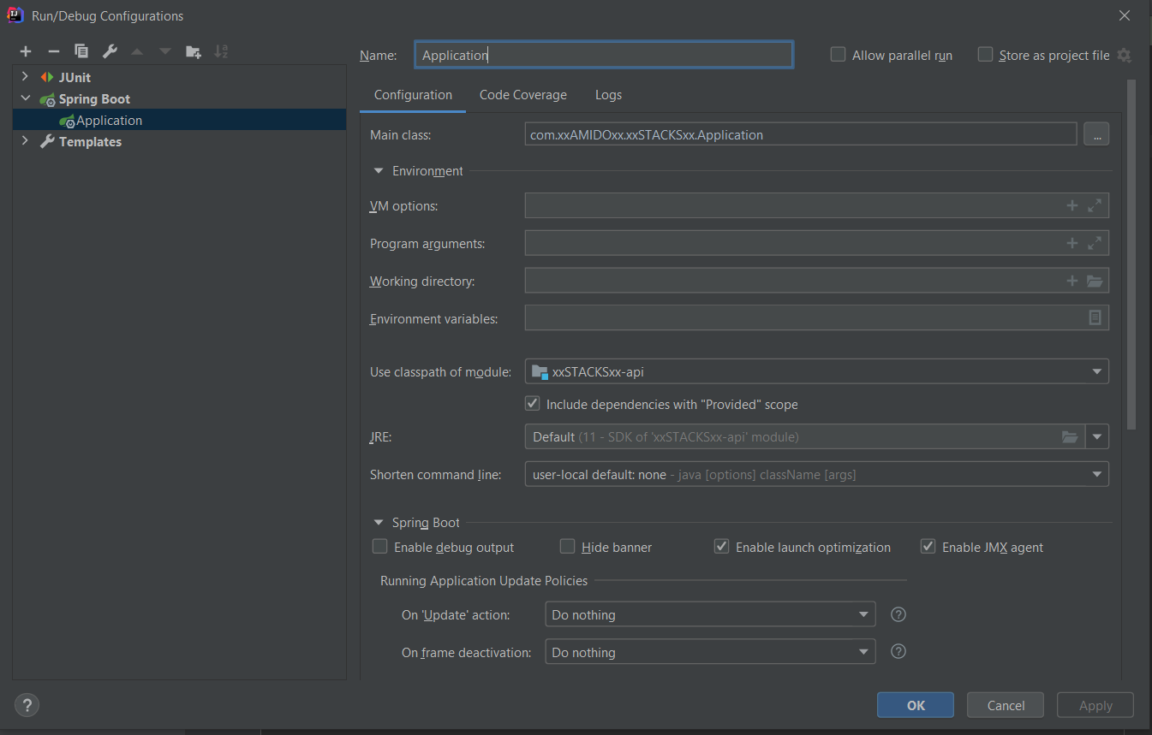The image size is (1152, 735).
Task: Enable Store as project file
Action: 985,54
